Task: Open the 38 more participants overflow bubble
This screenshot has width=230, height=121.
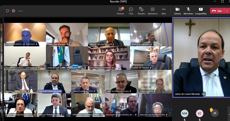Action: [214, 113]
